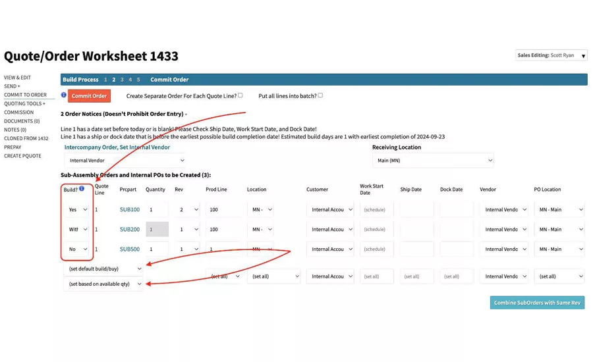Viewport: 593px width, 362px height.
Task: Open the SUB500 part link
Action: pyautogui.click(x=130, y=249)
